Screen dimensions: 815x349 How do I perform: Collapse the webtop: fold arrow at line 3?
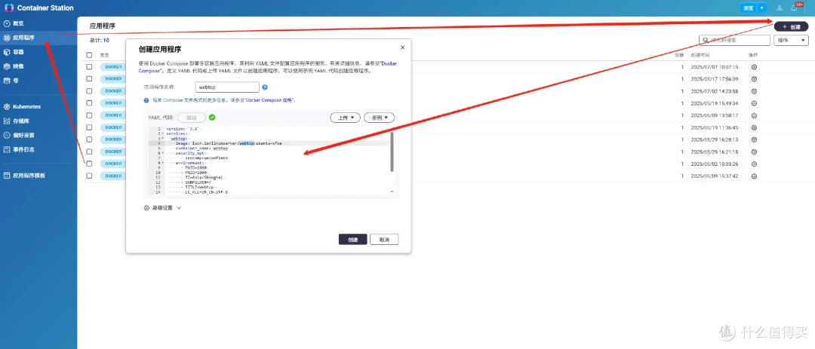pos(163,139)
